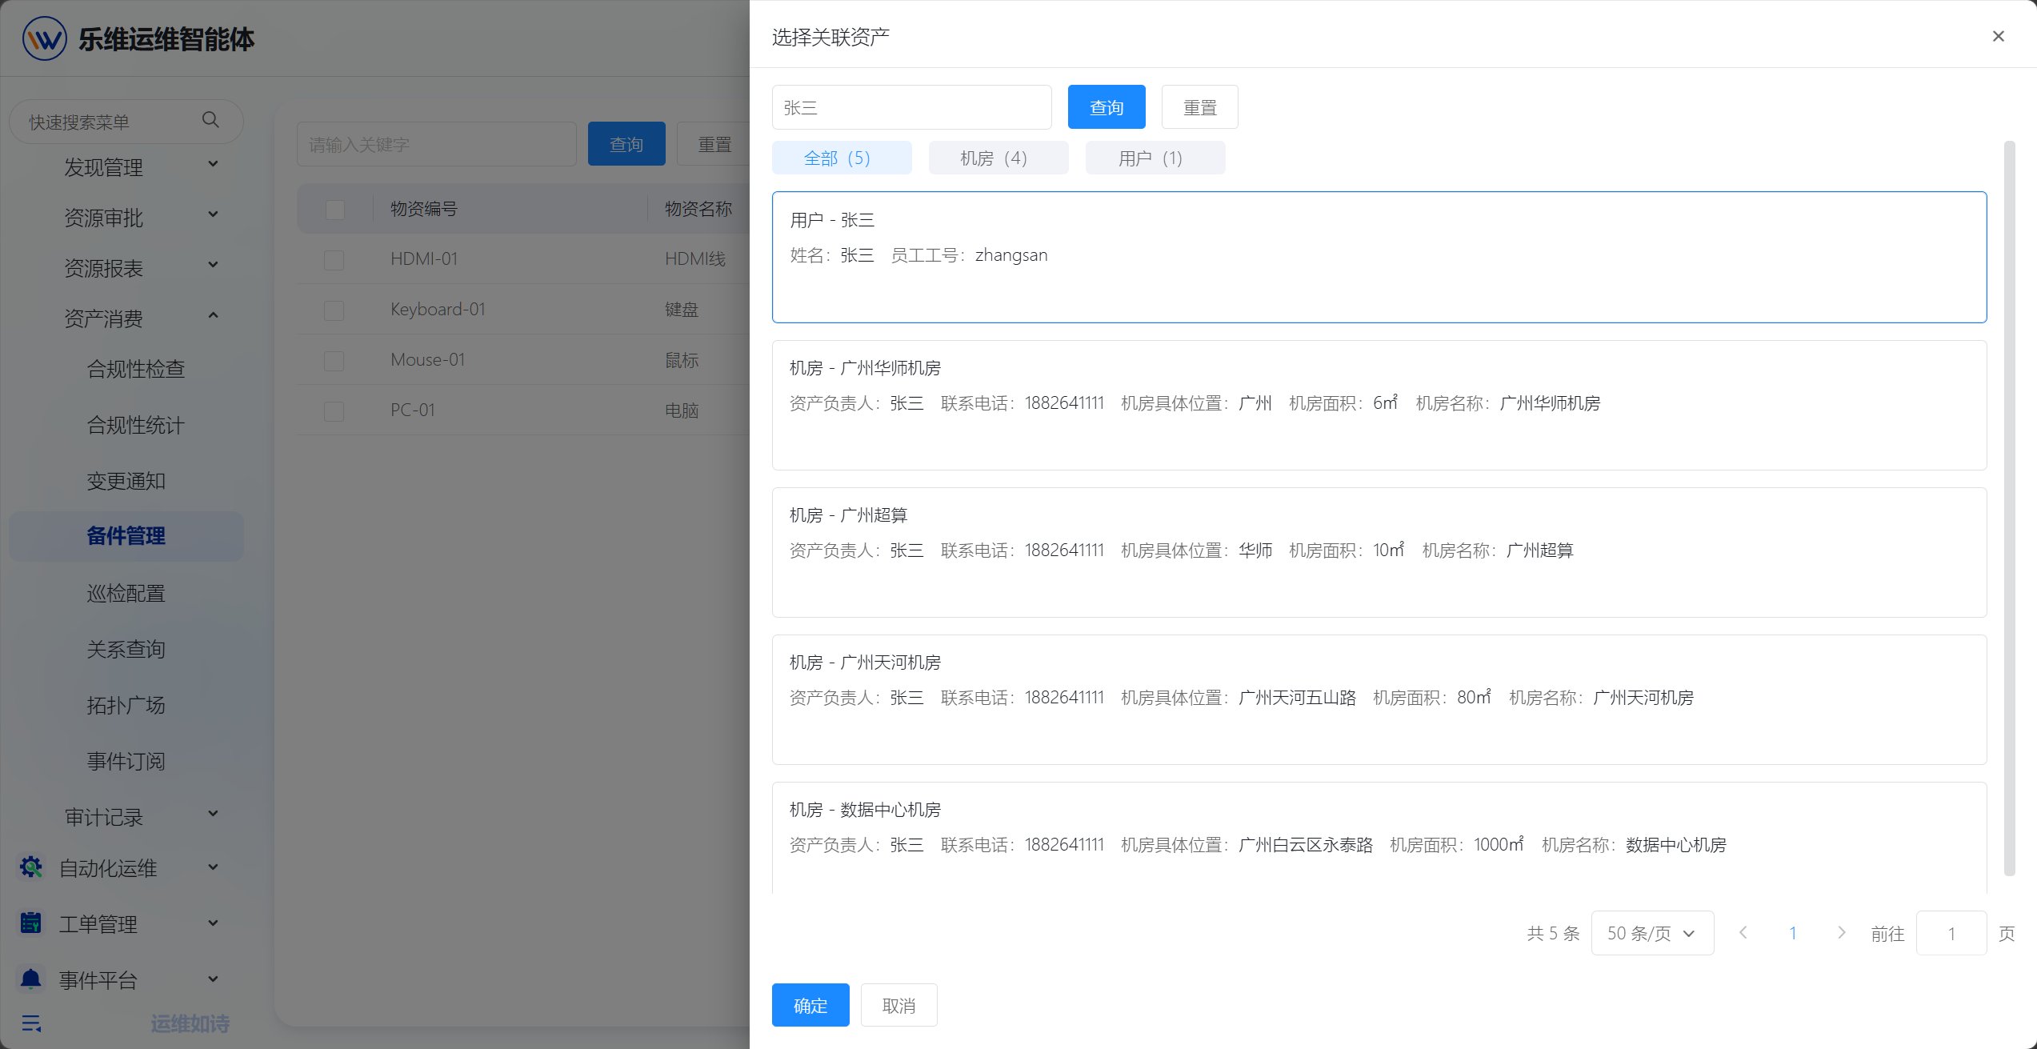The image size is (2037, 1049).
Task: Open the 50 条/页 page size dropdown
Action: (1652, 933)
